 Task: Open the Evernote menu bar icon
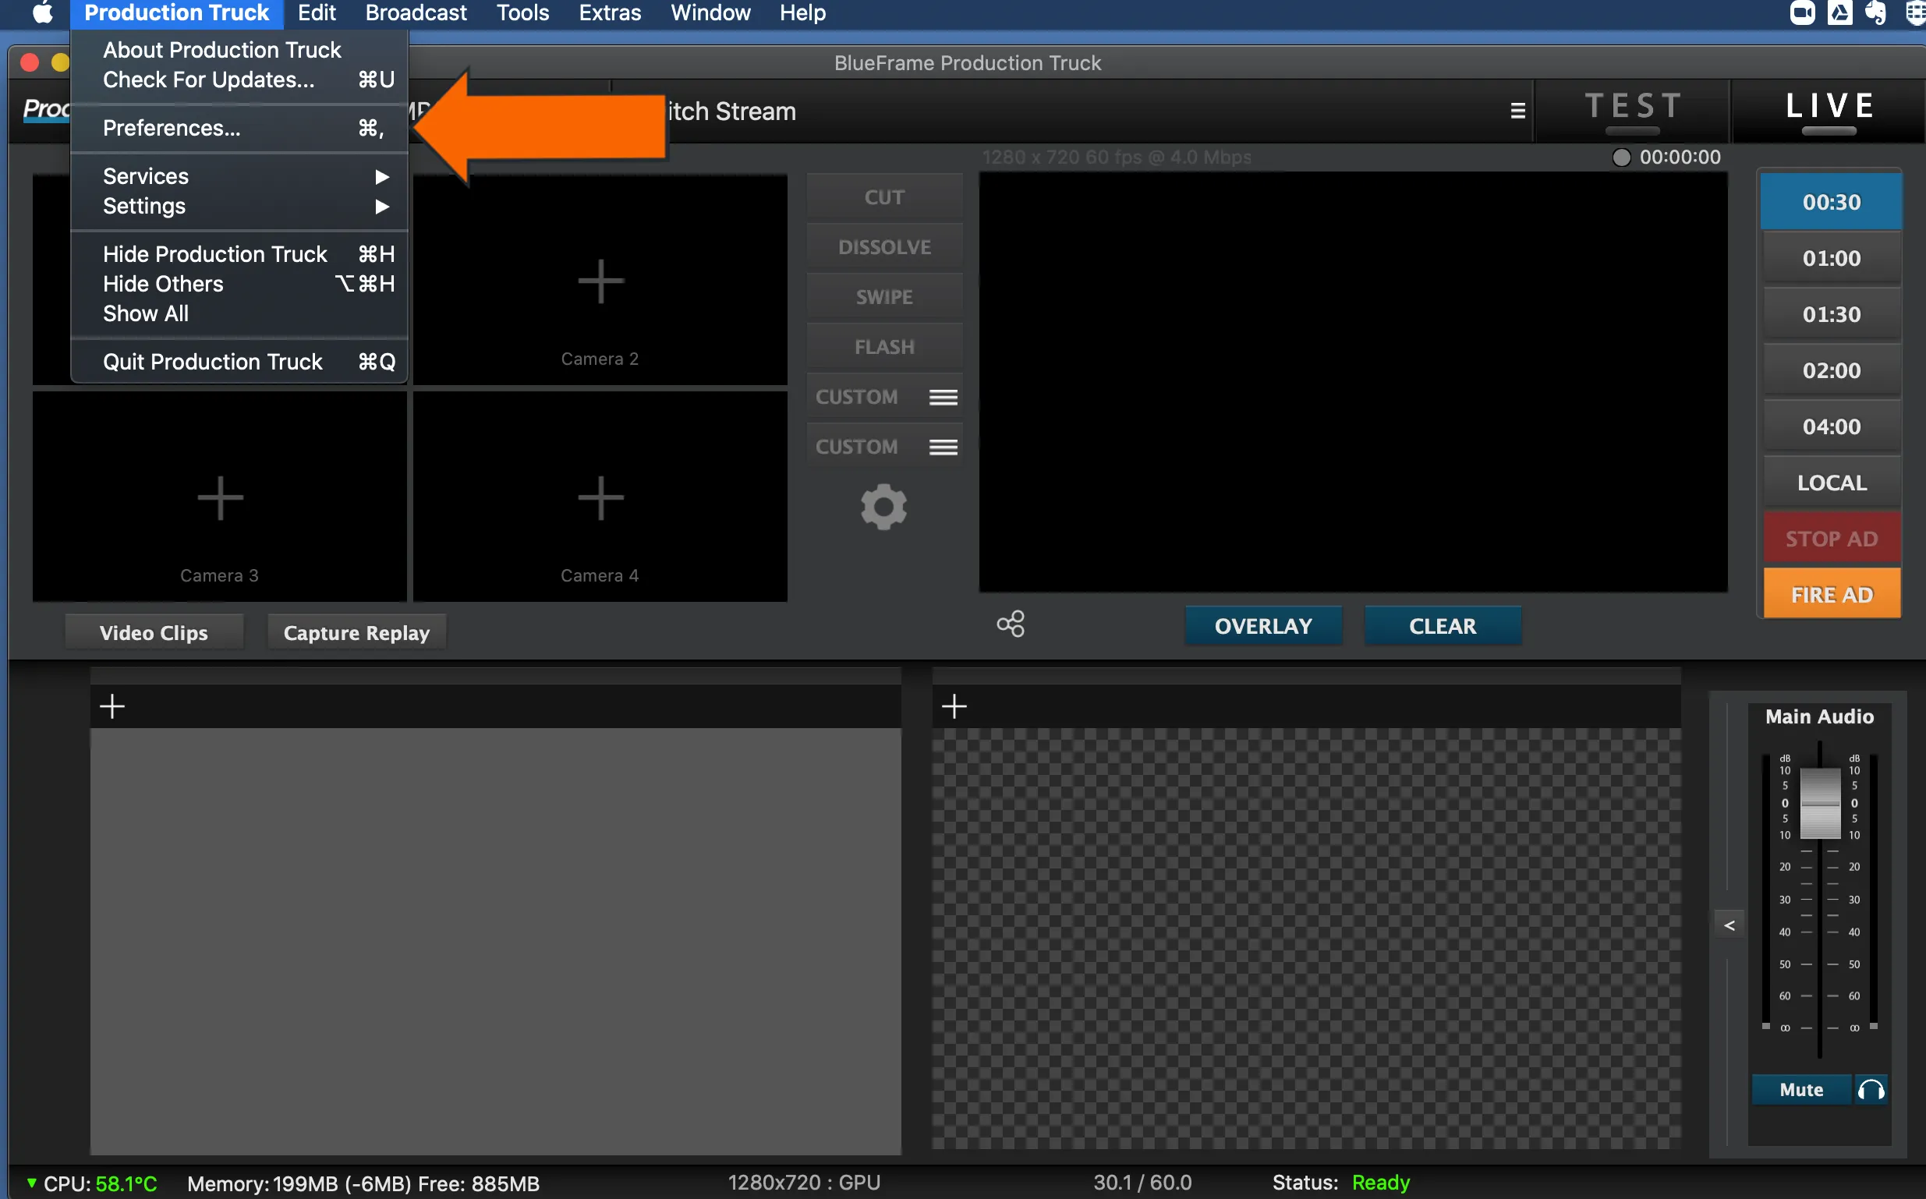click(x=1876, y=12)
